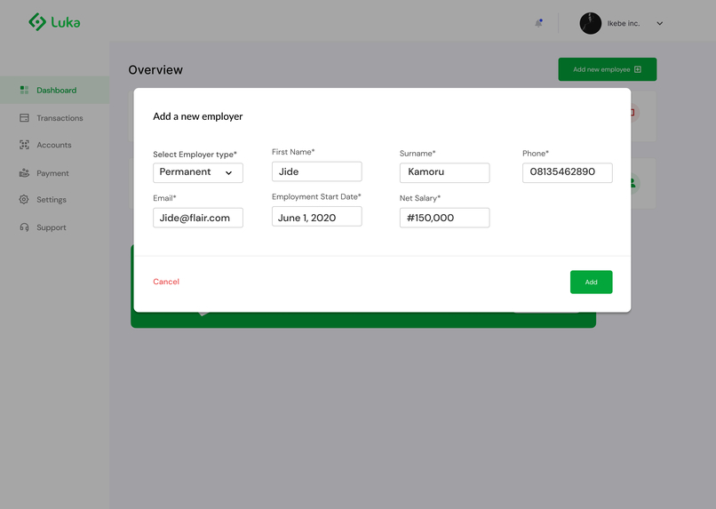Open the Settings menu item

point(52,200)
